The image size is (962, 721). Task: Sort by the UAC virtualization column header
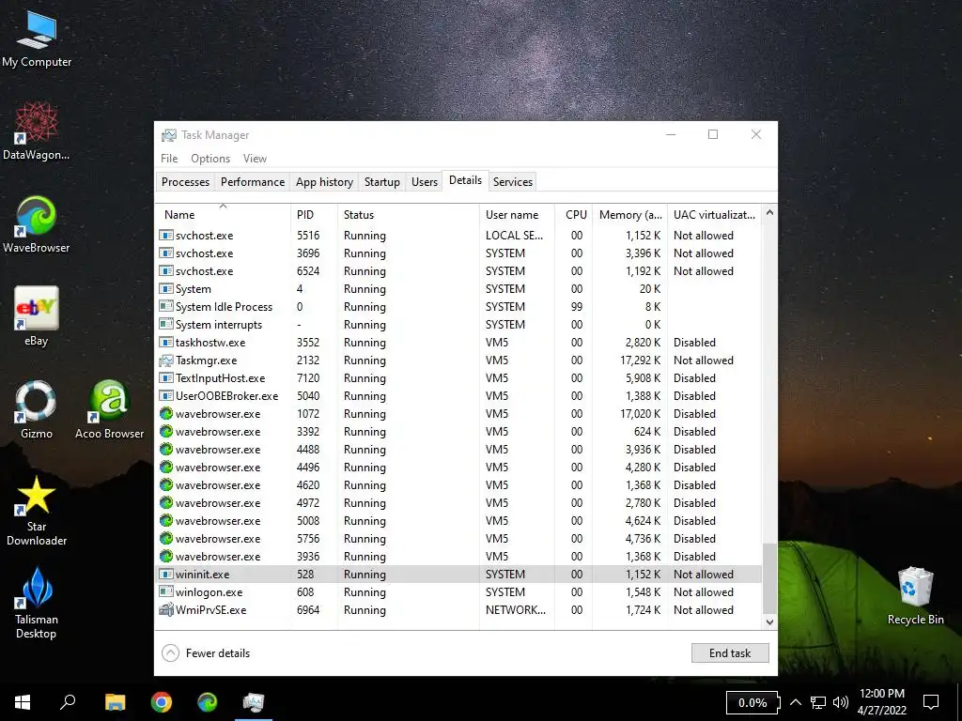pyautogui.click(x=714, y=215)
